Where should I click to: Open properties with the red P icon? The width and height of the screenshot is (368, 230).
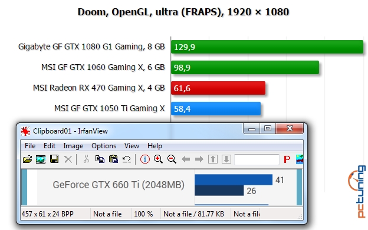click(287, 159)
